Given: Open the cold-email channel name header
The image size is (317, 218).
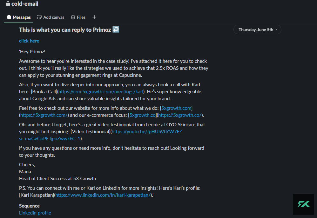Looking at the screenshot, I should click(x=25, y=3).
